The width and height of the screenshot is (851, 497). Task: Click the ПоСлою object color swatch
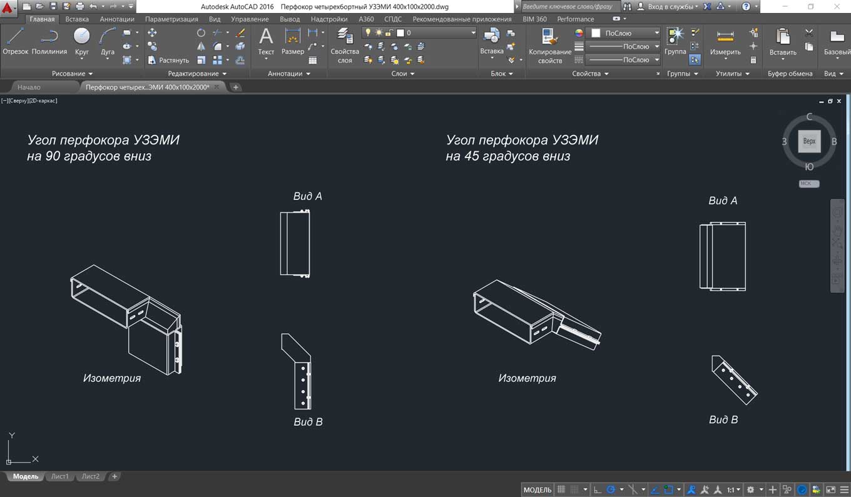(596, 33)
